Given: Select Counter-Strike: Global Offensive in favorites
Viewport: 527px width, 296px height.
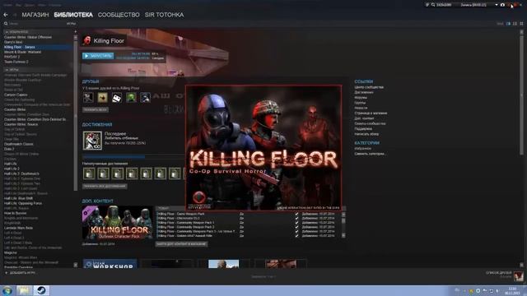Looking at the screenshot, I should coord(28,37).
